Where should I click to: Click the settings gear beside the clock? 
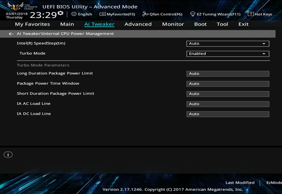pyautogui.click(x=60, y=13)
